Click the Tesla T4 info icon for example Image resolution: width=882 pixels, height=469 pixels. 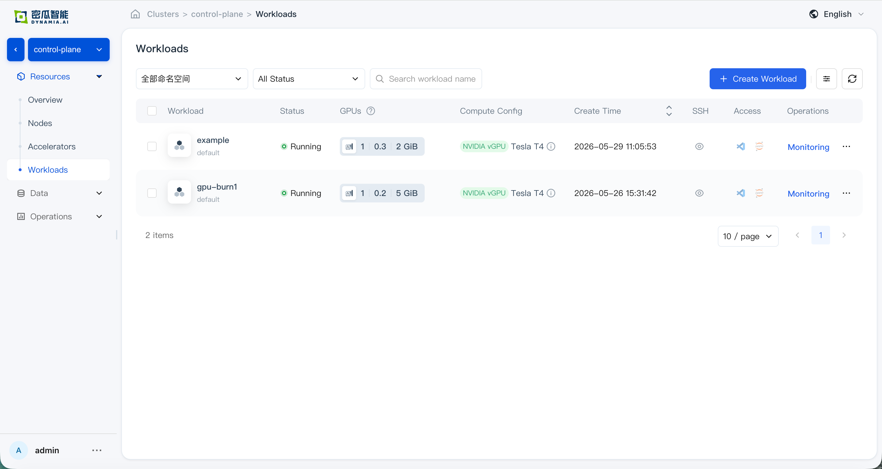(551, 146)
